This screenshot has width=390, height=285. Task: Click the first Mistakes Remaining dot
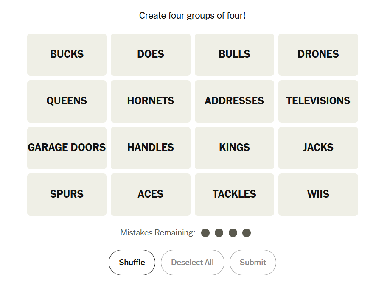tap(205, 233)
